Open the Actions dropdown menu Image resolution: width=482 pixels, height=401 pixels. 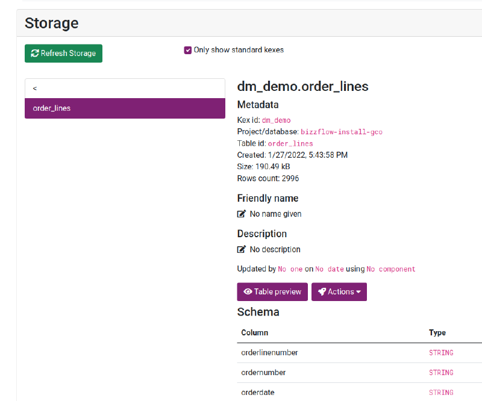pyautogui.click(x=339, y=291)
